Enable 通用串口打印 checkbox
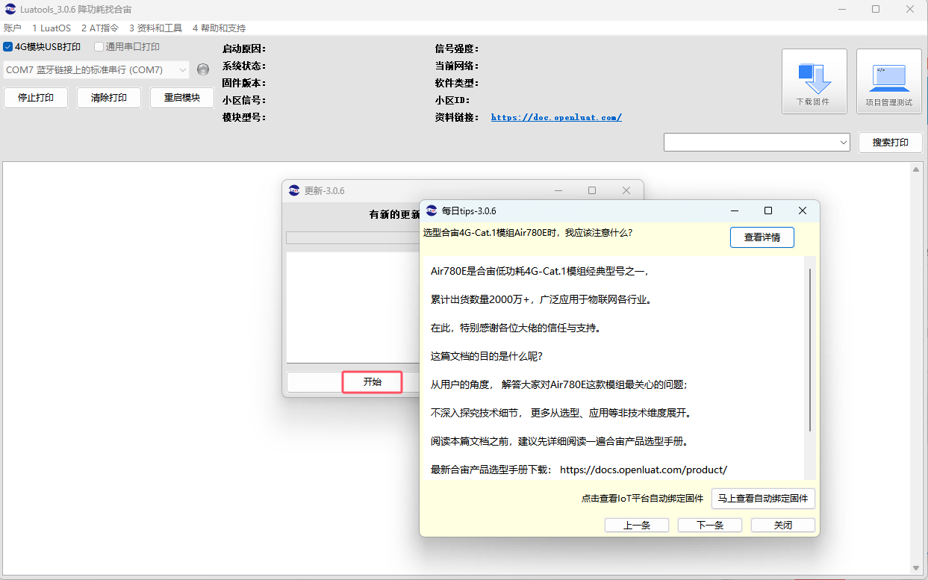 (x=99, y=47)
